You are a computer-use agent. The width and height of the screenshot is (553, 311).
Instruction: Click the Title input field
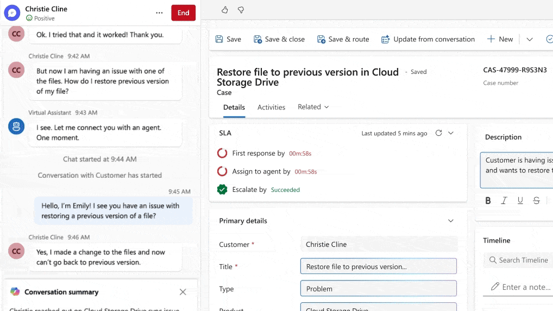(378, 266)
